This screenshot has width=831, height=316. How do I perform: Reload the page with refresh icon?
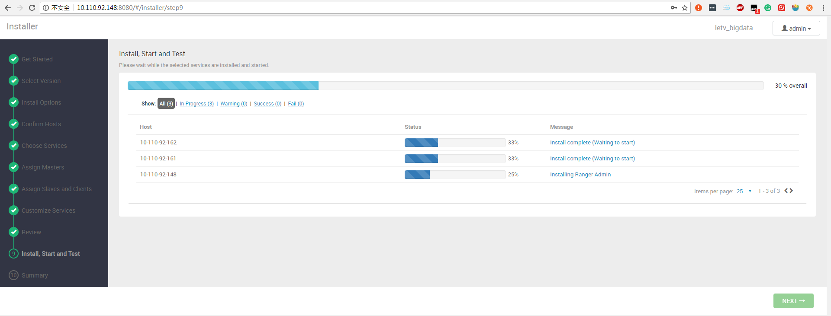(x=32, y=8)
